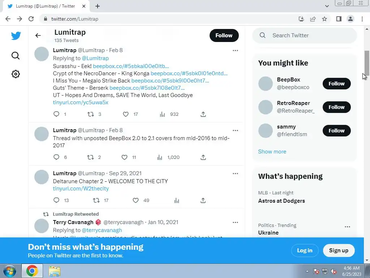Bookmark page with the star icon

(x=324, y=19)
